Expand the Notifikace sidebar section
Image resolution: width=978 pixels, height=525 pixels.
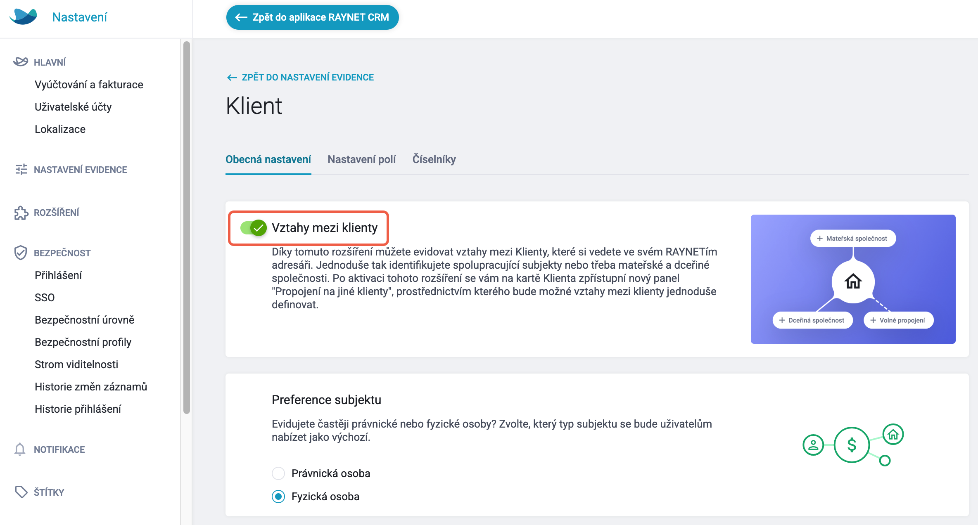(x=59, y=449)
